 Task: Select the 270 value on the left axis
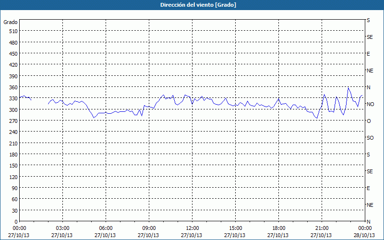13,121
